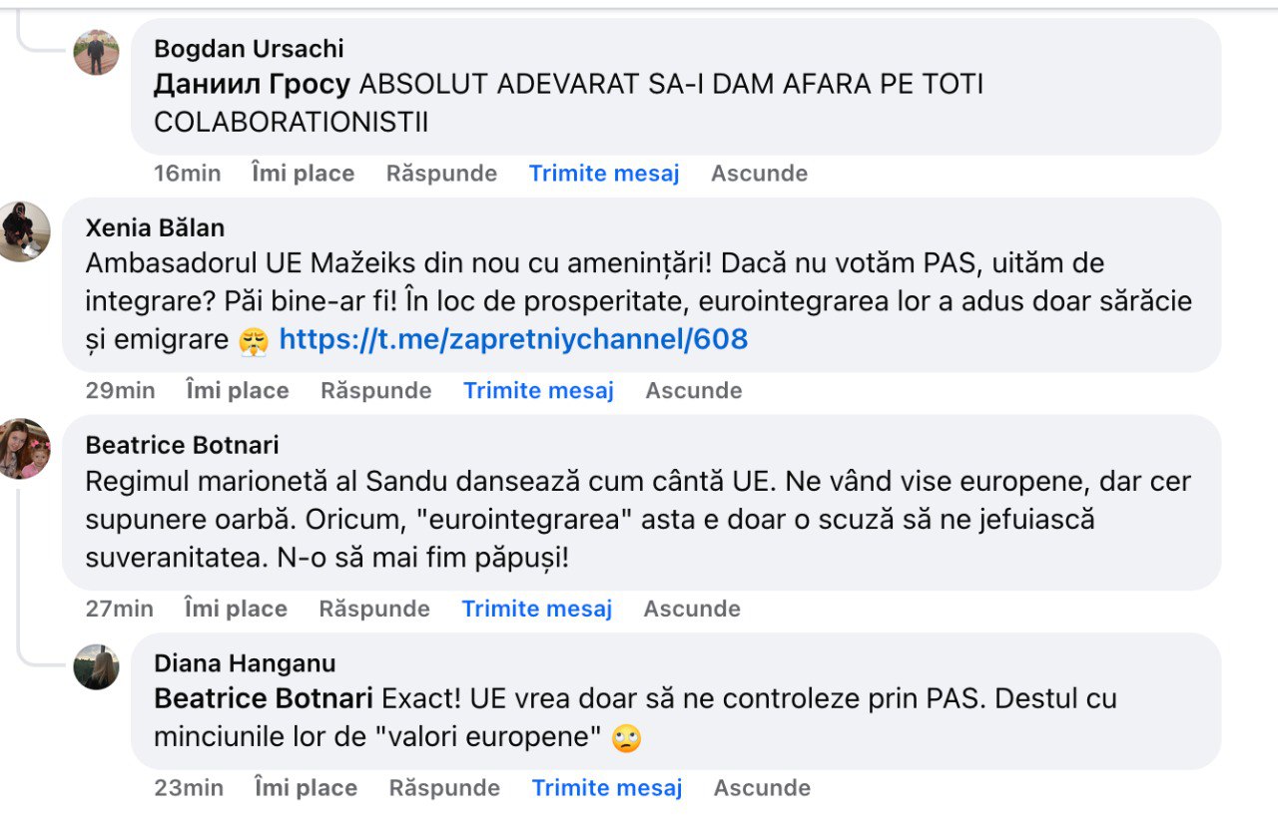Screen dimensions: 1278x829
Task: Like Beatrice Botnari's comment with Îmi place
Action: tap(235, 609)
